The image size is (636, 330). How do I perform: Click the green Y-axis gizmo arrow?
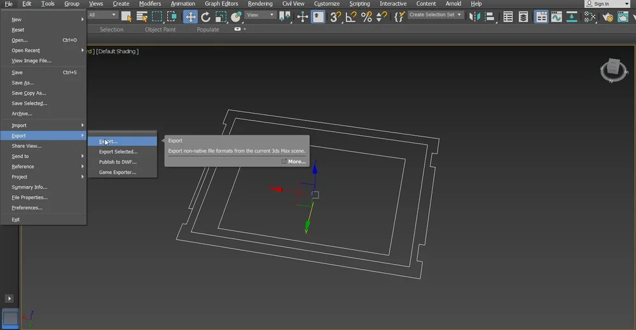point(307,225)
